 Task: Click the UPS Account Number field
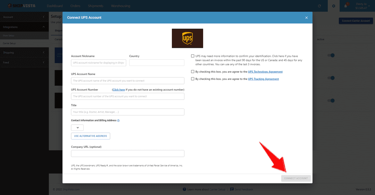[127, 96]
